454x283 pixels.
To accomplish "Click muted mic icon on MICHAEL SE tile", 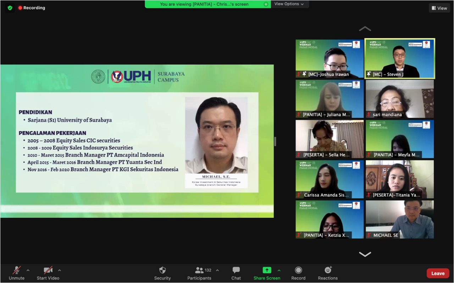I will coord(369,235).
